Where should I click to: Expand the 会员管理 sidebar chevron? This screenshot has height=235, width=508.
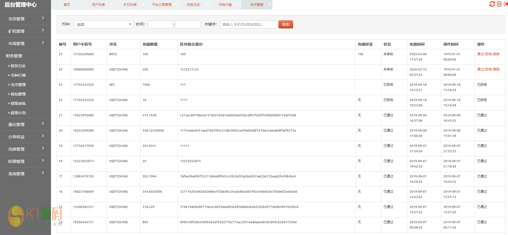click(x=43, y=18)
